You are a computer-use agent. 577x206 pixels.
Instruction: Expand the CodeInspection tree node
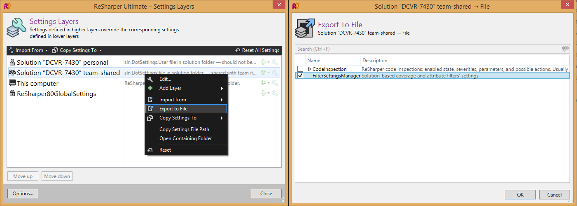(310, 69)
